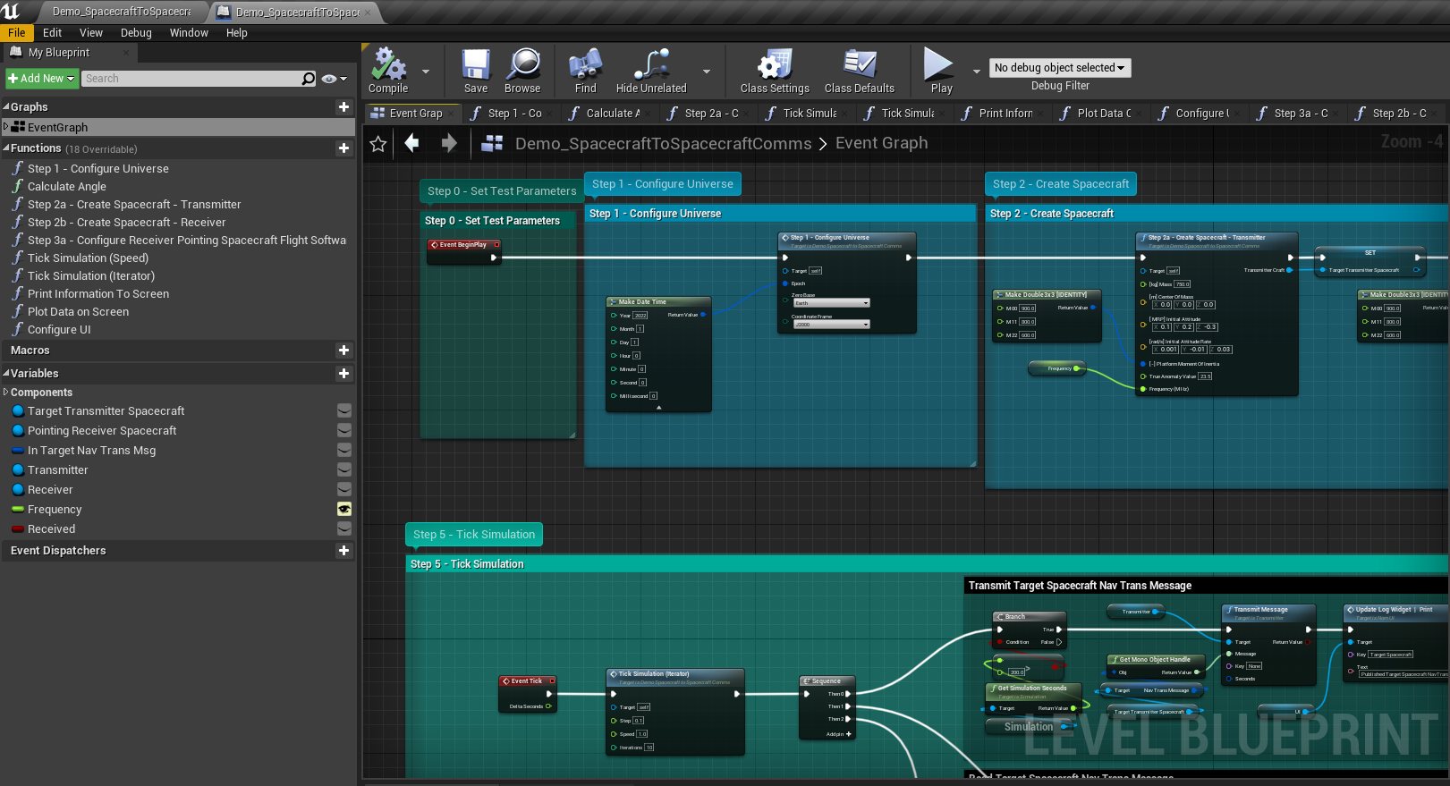Switch to the Event Graph tab
This screenshot has width=1450, height=786.
tap(414, 113)
